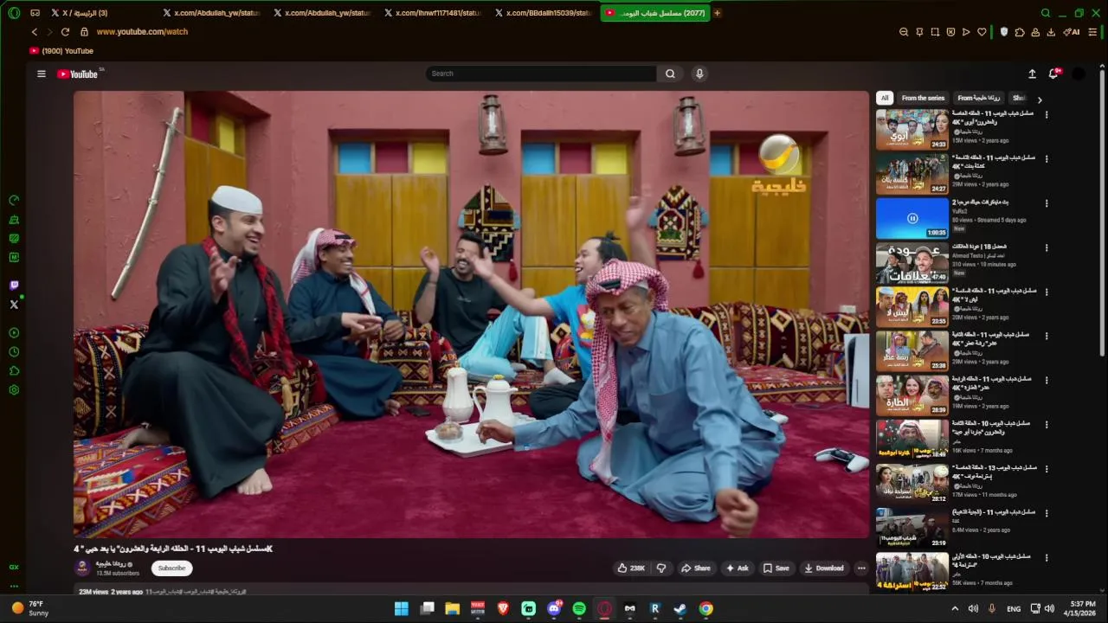Open the browser AI assistant button

(x=1071, y=32)
